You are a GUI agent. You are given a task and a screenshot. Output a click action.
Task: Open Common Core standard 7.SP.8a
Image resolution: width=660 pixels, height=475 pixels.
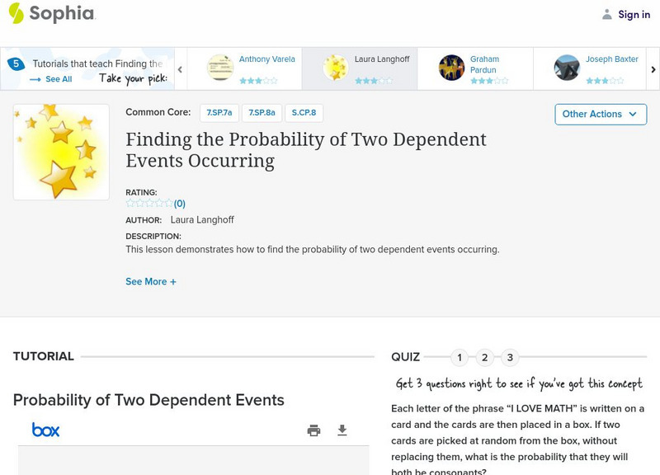262,113
